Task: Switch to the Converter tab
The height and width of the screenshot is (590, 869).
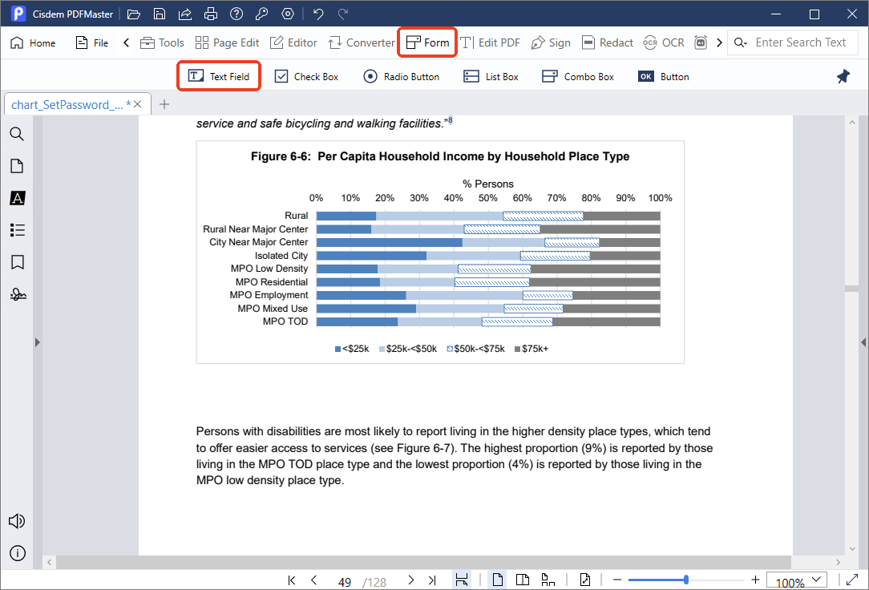Action: [362, 42]
